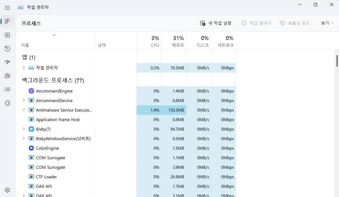Expand the Antimalware Service Executable row
Viewport: 339px width, 197px height.
(x=24, y=110)
